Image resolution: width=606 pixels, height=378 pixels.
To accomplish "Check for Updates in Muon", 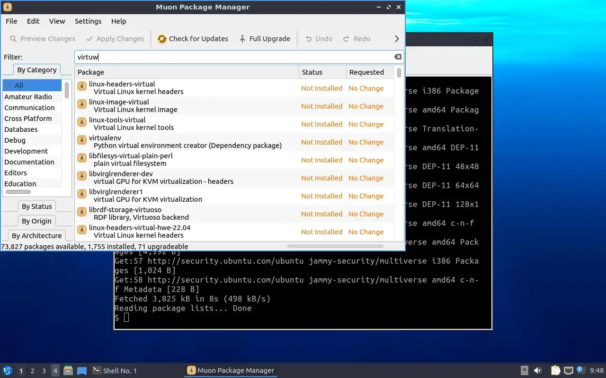I will pos(193,39).
